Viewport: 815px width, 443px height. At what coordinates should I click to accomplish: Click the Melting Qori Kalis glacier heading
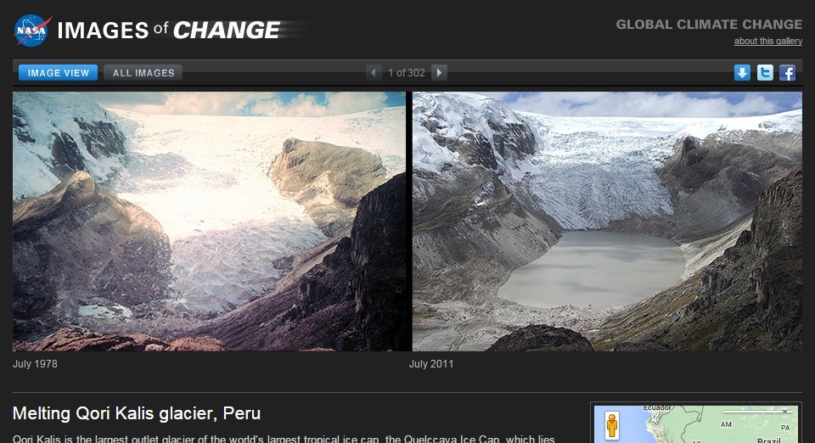(x=137, y=413)
